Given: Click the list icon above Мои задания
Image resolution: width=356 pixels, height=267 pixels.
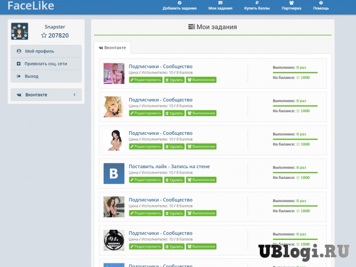Looking at the screenshot, I should pos(220,3).
